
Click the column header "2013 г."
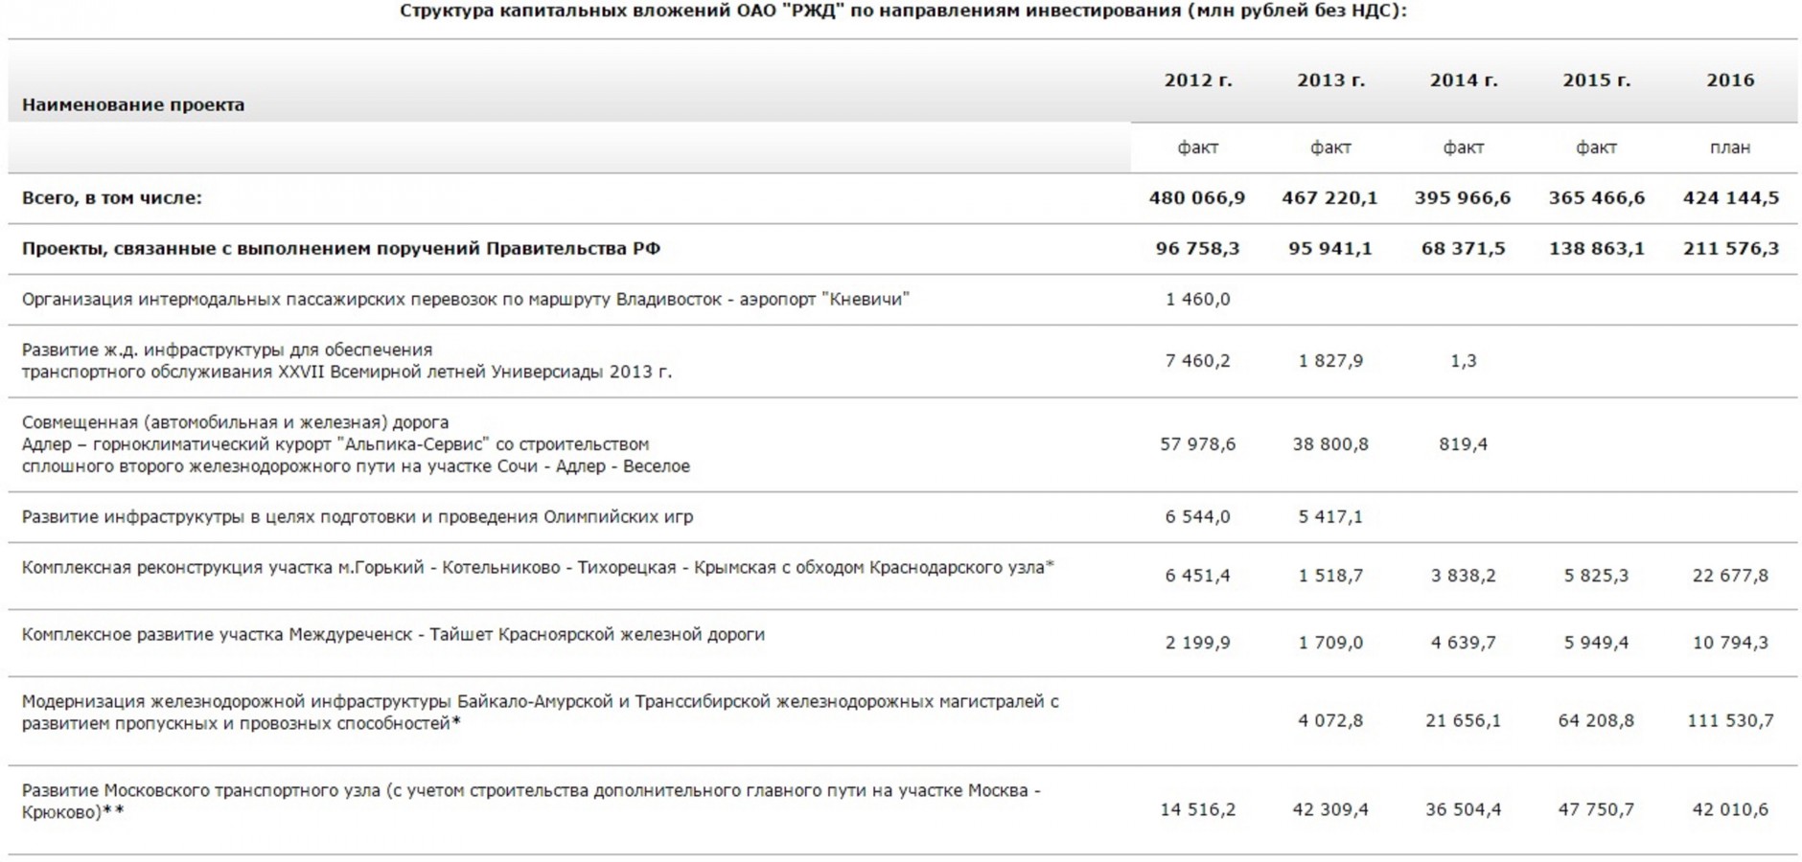click(1332, 80)
